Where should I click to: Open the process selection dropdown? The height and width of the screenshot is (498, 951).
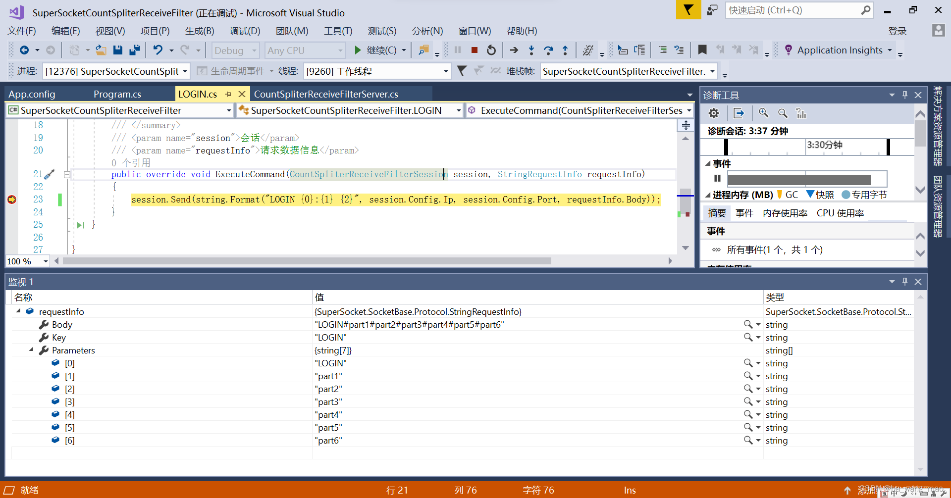[x=116, y=71]
